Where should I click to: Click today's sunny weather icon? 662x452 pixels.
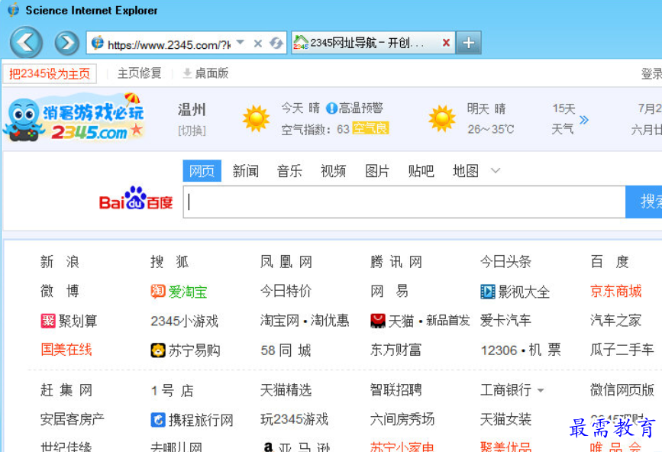point(256,119)
